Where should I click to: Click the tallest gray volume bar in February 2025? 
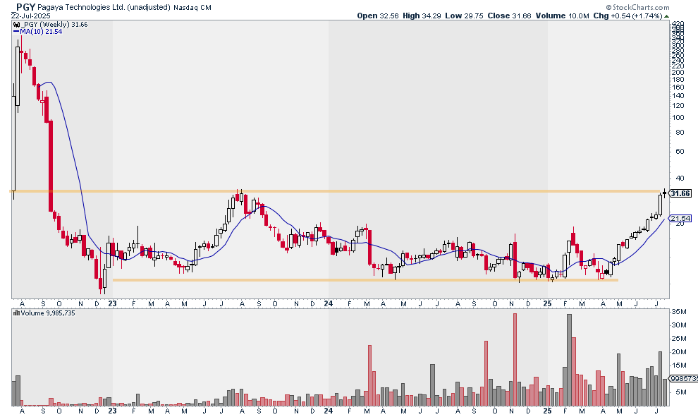tap(569, 360)
